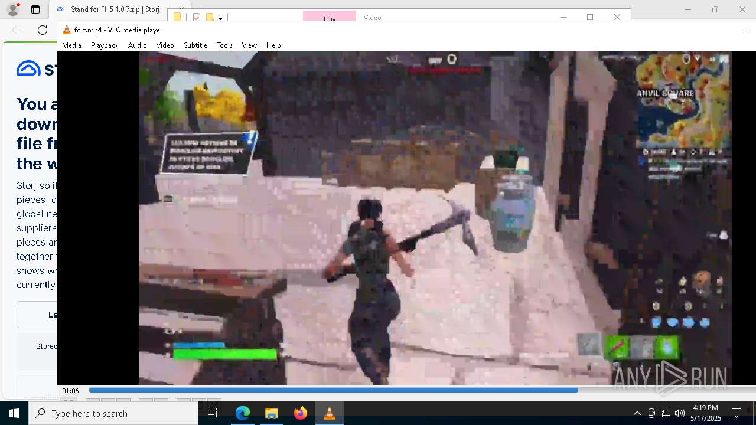Open the Audio menu in VLC
The height and width of the screenshot is (425, 756).
point(137,45)
